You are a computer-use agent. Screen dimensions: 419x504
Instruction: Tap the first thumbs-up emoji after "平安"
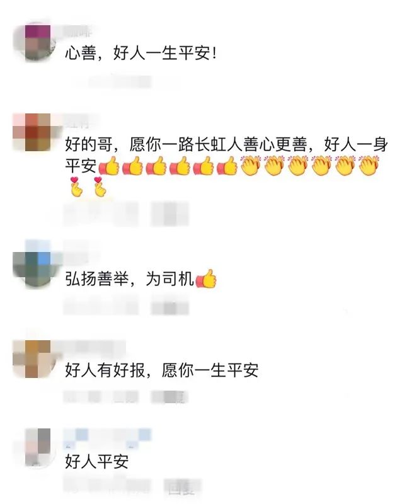(x=109, y=166)
